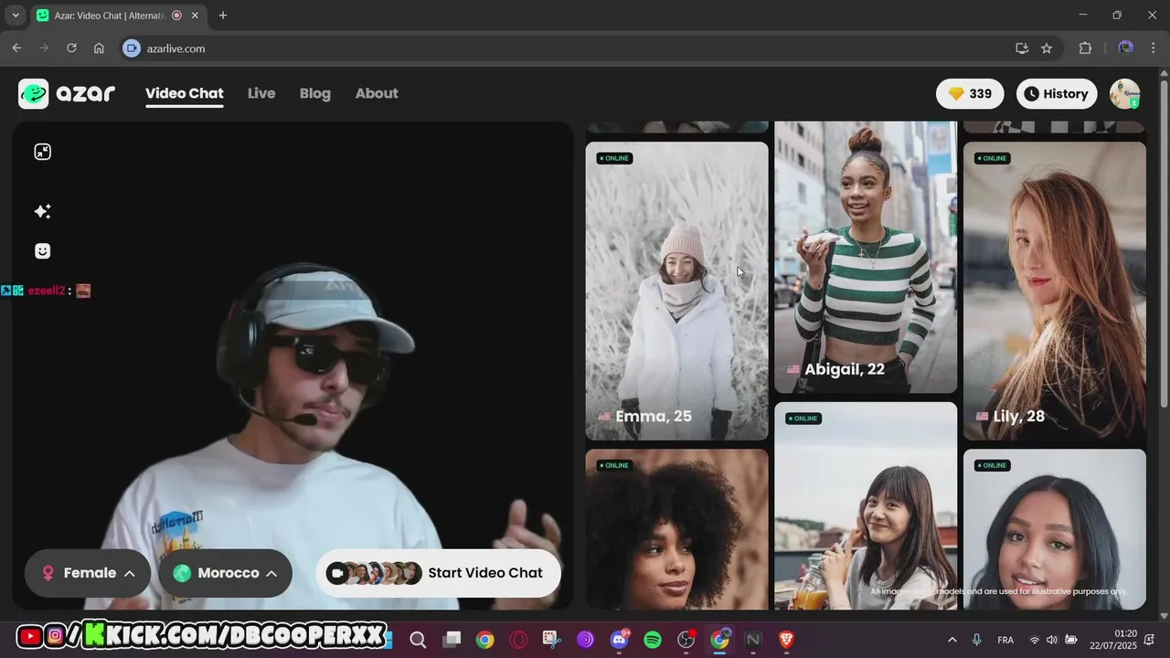The height and width of the screenshot is (658, 1170).
Task: Click Start Video Chat button
Action: [x=438, y=573]
